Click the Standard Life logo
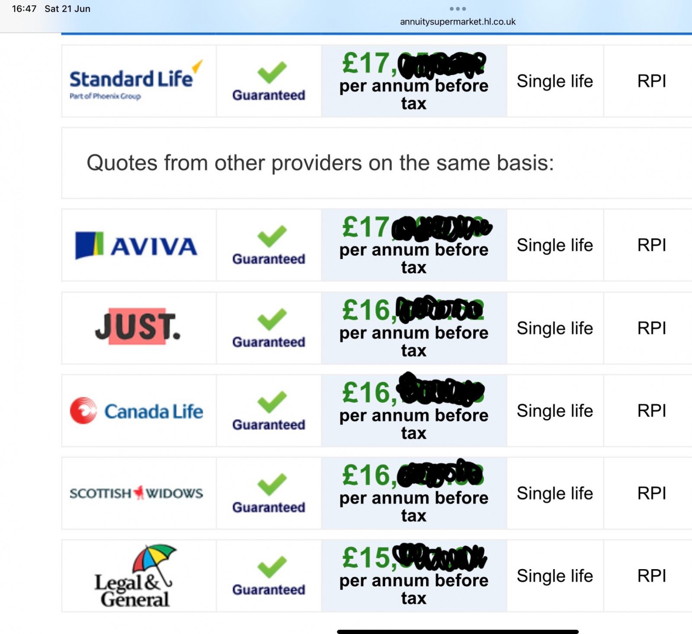Viewport: 692px width, 634px height. (136, 81)
